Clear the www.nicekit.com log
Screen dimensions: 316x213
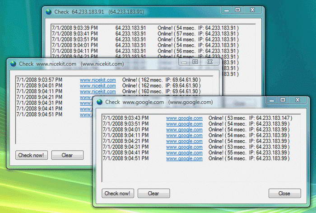(67, 156)
